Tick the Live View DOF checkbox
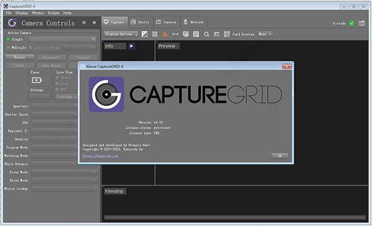 click(57, 89)
